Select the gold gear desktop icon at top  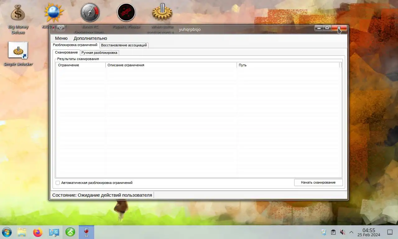pyautogui.click(x=162, y=13)
